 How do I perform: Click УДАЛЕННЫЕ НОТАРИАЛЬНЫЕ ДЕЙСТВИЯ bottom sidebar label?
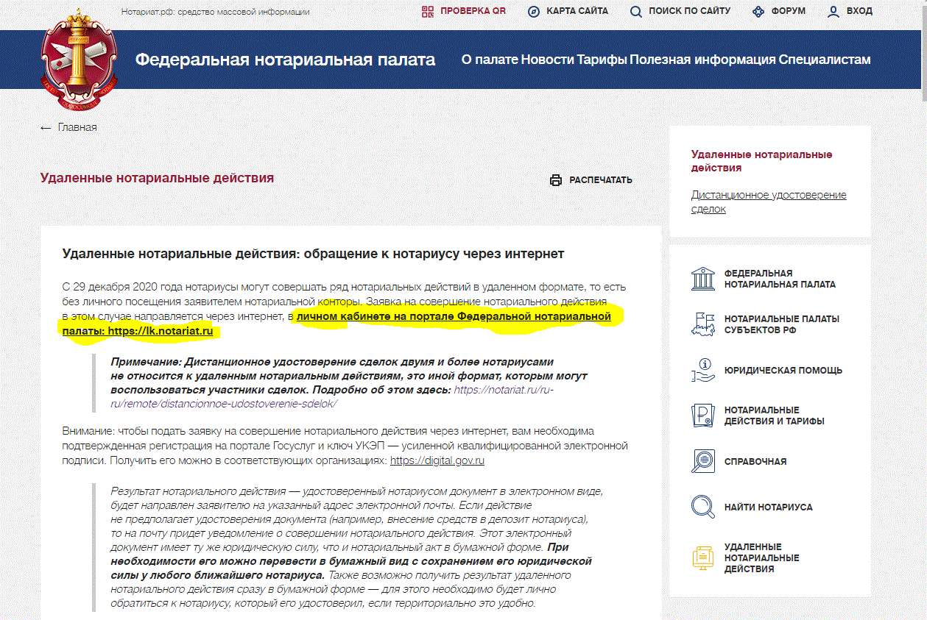[x=762, y=558]
